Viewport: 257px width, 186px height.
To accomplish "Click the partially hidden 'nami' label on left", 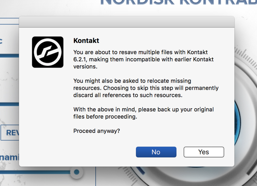I will tap(10, 157).
